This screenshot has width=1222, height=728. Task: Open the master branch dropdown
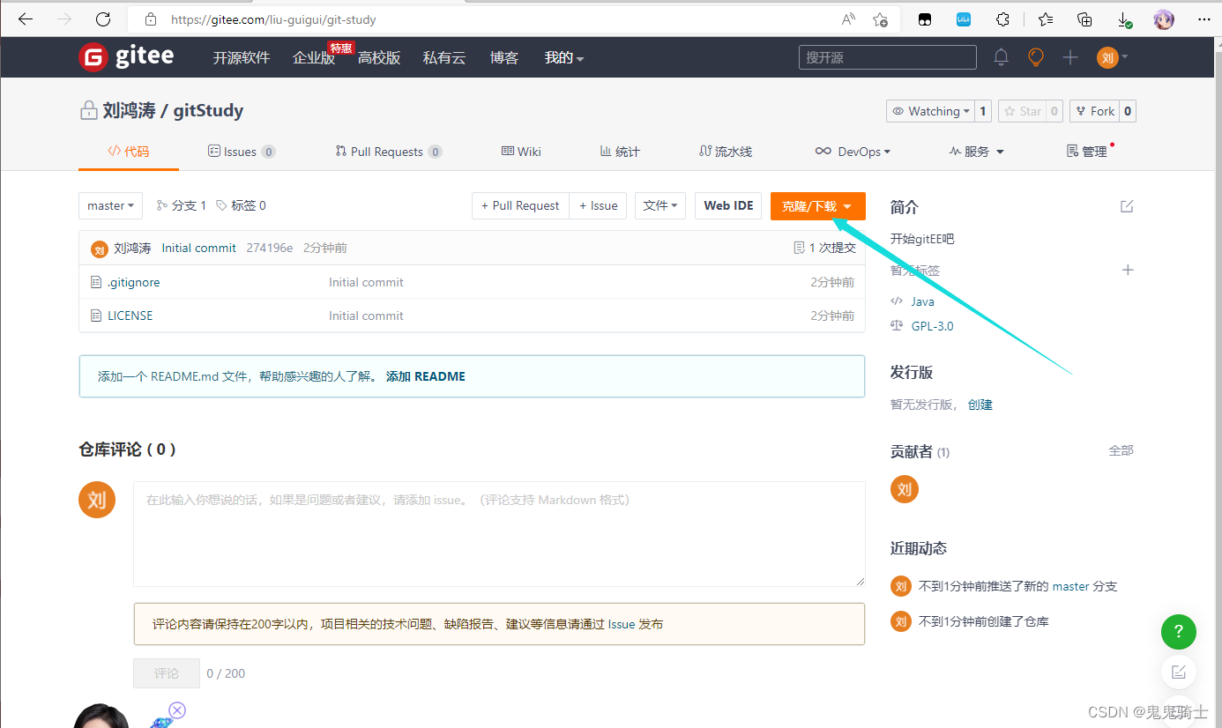point(110,205)
